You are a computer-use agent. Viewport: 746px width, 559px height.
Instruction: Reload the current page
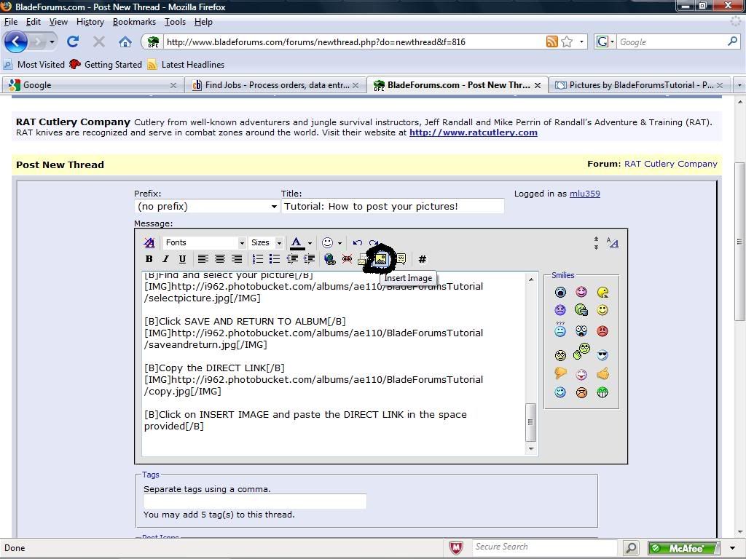(73, 41)
